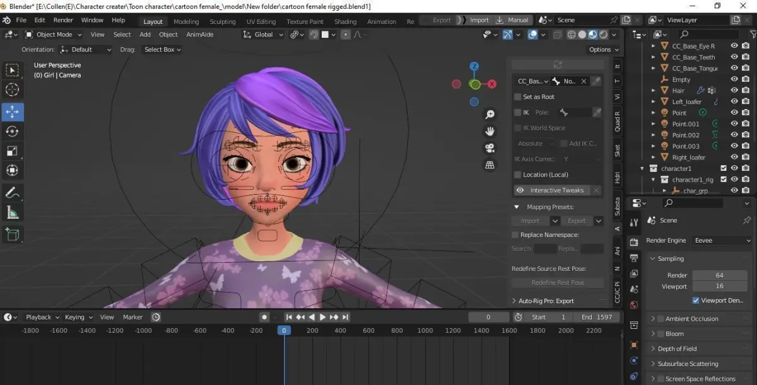The width and height of the screenshot is (757, 385).
Task: Hide the Hair object with eye icon
Action: coord(734,91)
